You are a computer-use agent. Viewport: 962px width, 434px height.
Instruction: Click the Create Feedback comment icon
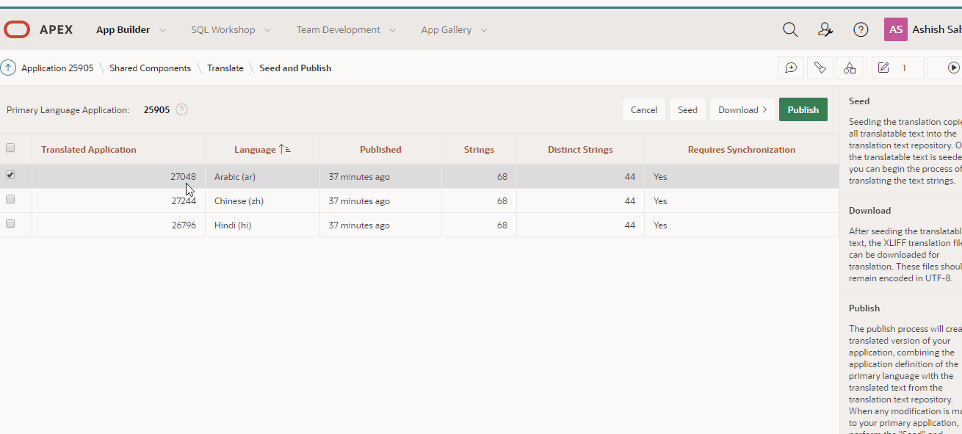coord(791,68)
